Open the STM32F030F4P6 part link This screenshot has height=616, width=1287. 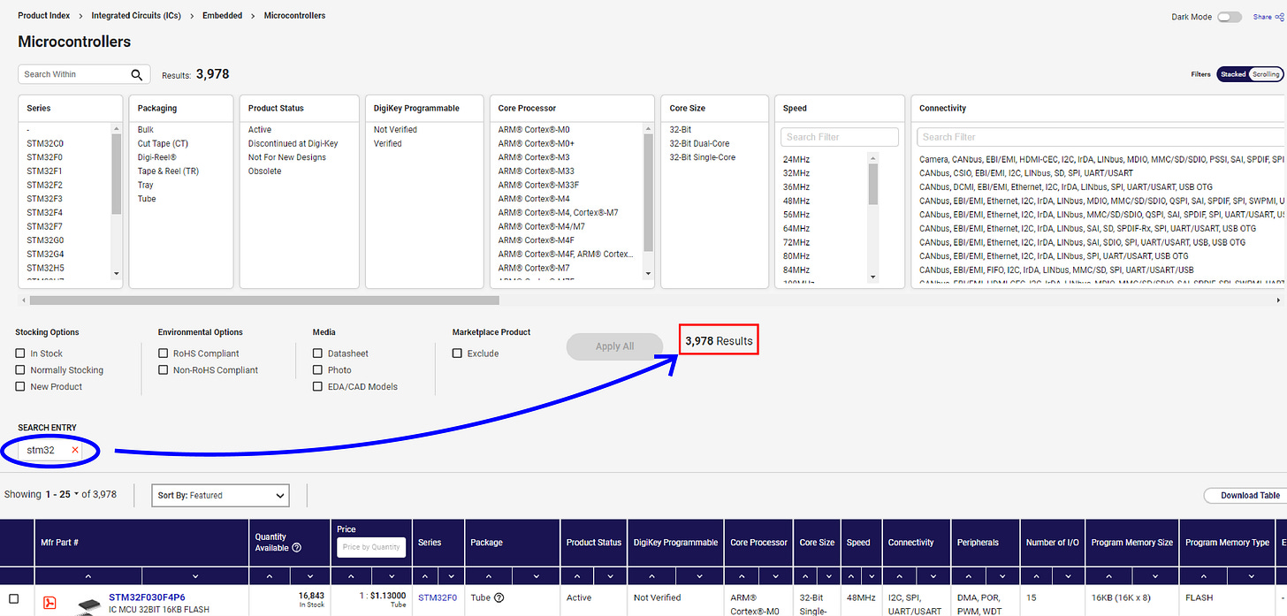147,597
